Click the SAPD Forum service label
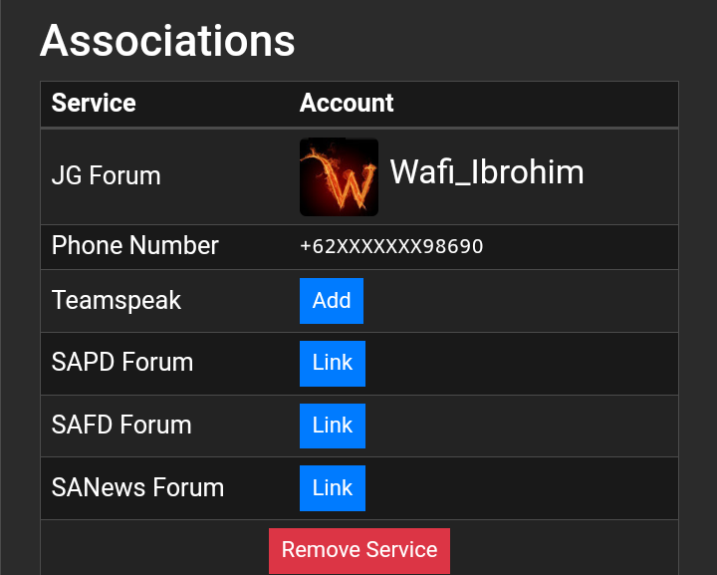The image size is (717, 575). click(122, 363)
